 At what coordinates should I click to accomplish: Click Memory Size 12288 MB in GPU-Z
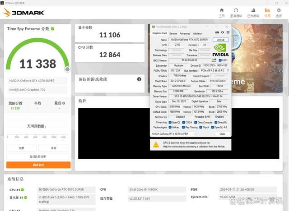tap(178, 91)
